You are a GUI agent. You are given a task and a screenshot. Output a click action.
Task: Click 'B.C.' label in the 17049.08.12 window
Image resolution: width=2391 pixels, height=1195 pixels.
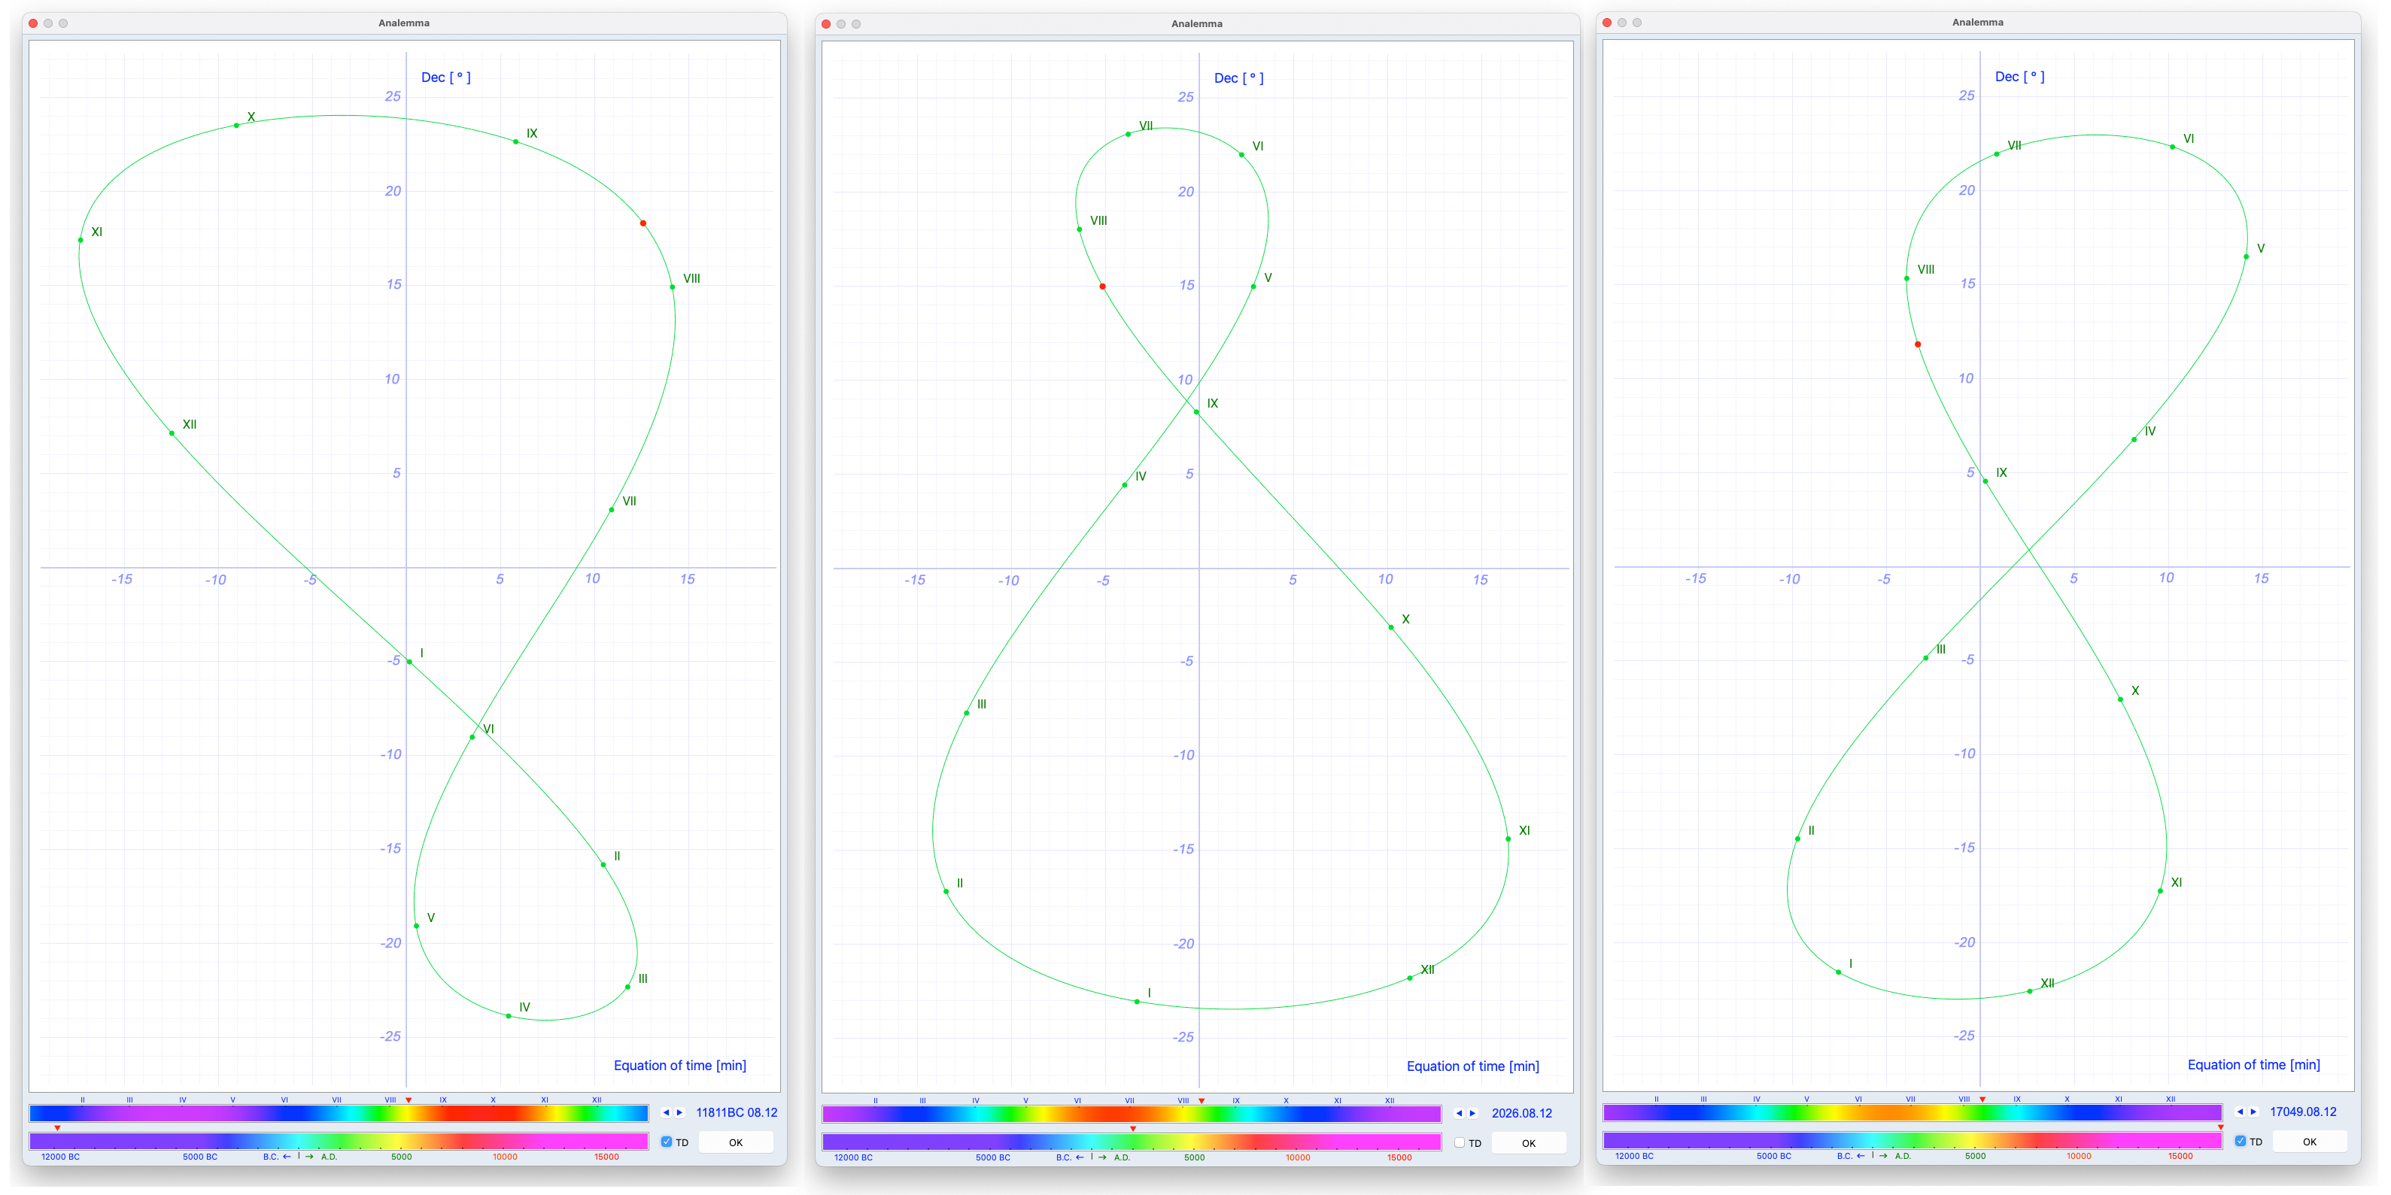pyautogui.click(x=1844, y=1156)
